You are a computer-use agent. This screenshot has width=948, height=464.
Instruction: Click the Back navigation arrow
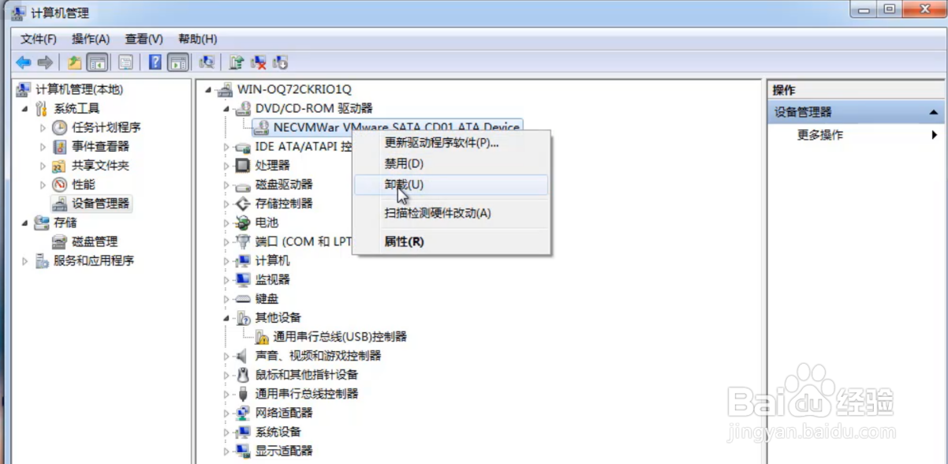pyautogui.click(x=22, y=62)
